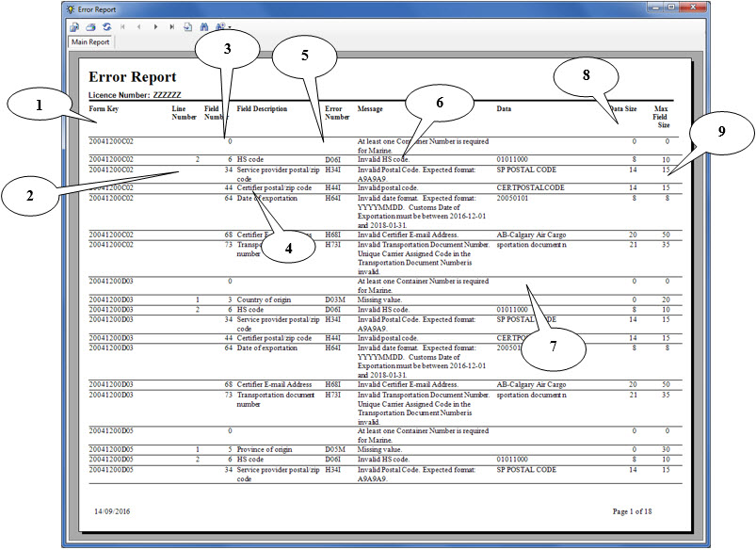
Task: Click the Export Report toolbar icon
Action: click(74, 27)
